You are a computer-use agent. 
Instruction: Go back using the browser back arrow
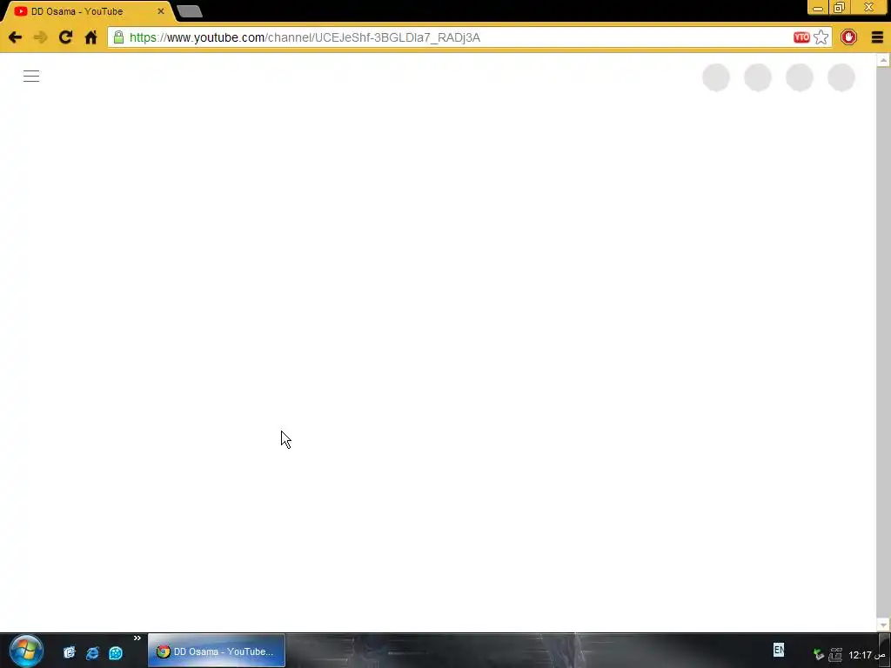pos(16,37)
